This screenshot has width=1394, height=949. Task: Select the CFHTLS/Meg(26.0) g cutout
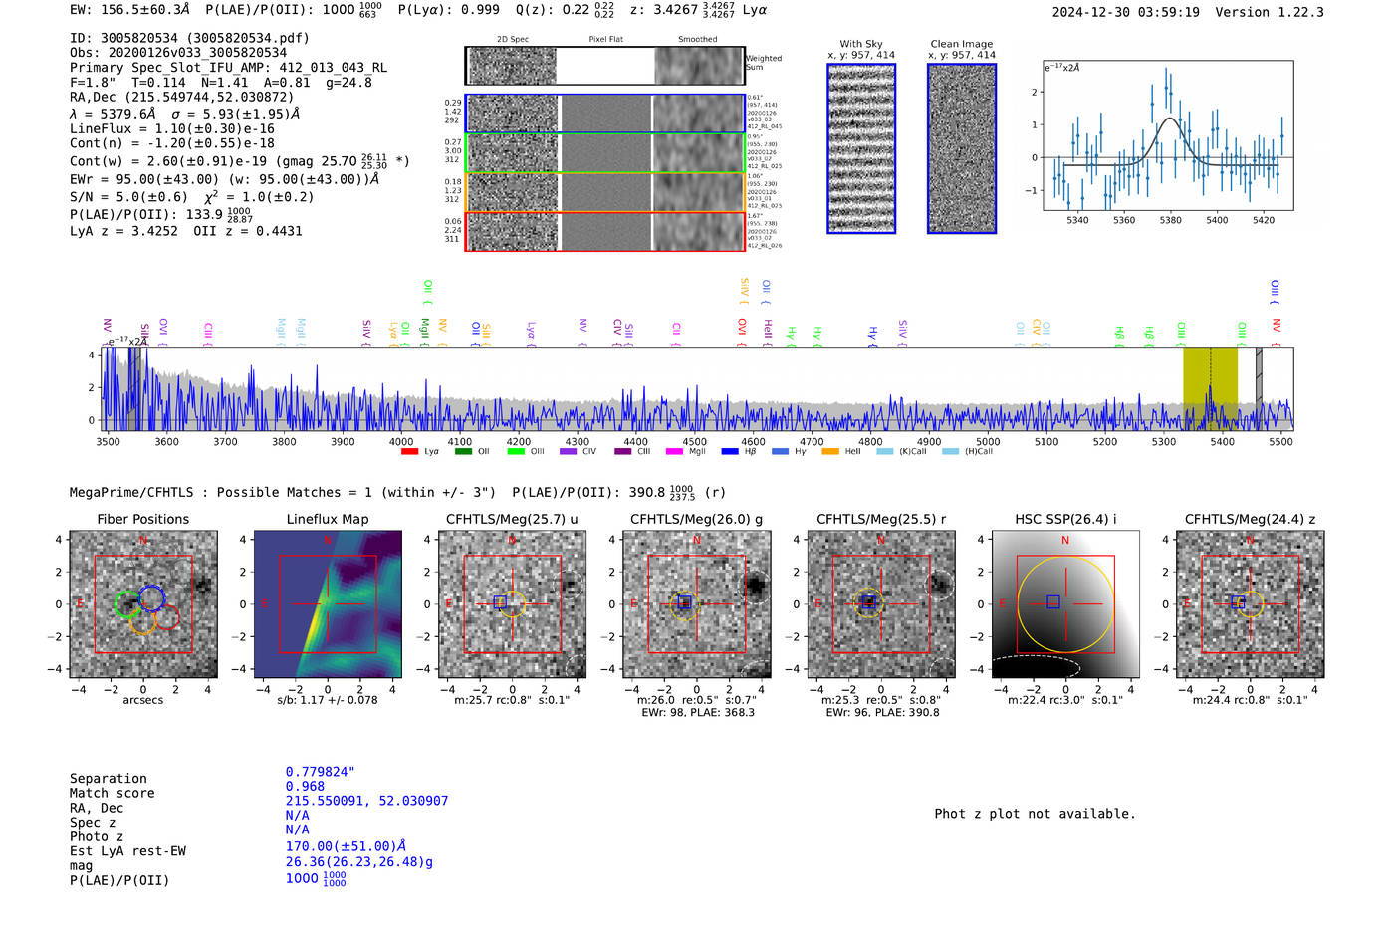click(697, 604)
